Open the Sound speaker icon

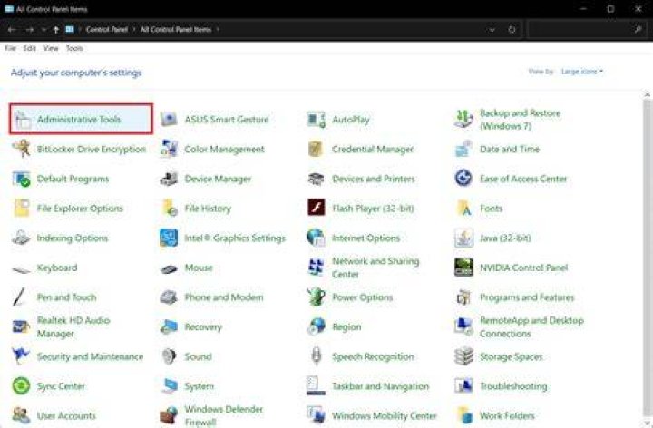click(x=169, y=356)
